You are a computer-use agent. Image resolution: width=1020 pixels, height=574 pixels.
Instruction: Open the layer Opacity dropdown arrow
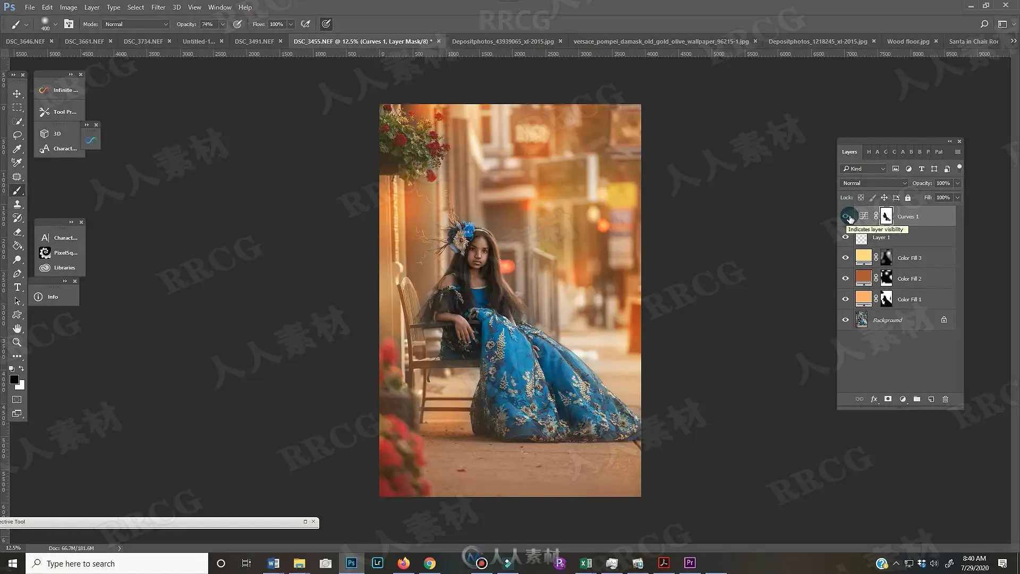click(x=957, y=183)
